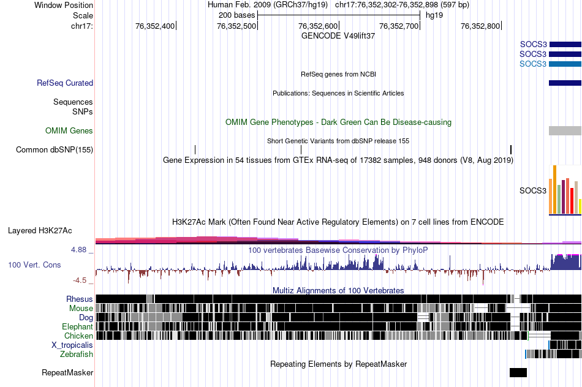Open the GENCODE V49lift37 track title
Image resolution: width=582 pixels, height=387 pixels.
tap(338, 36)
